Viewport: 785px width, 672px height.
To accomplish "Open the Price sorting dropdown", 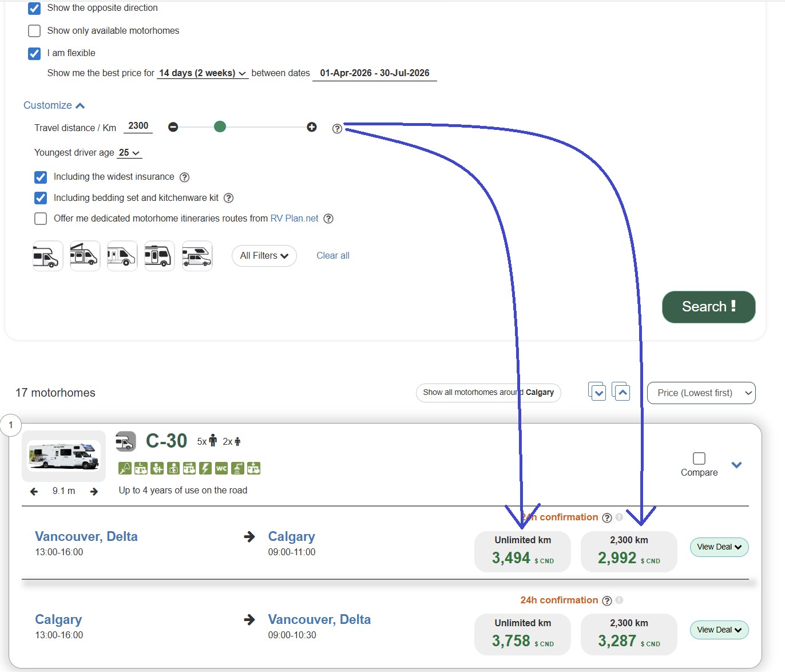I will tap(701, 393).
